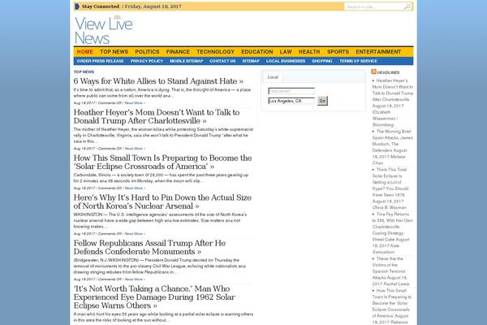Open the Solar Eclipse Crossroads small town article
This screenshot has height=325, width=487.
pyautogui.click(x=162, y=162)
